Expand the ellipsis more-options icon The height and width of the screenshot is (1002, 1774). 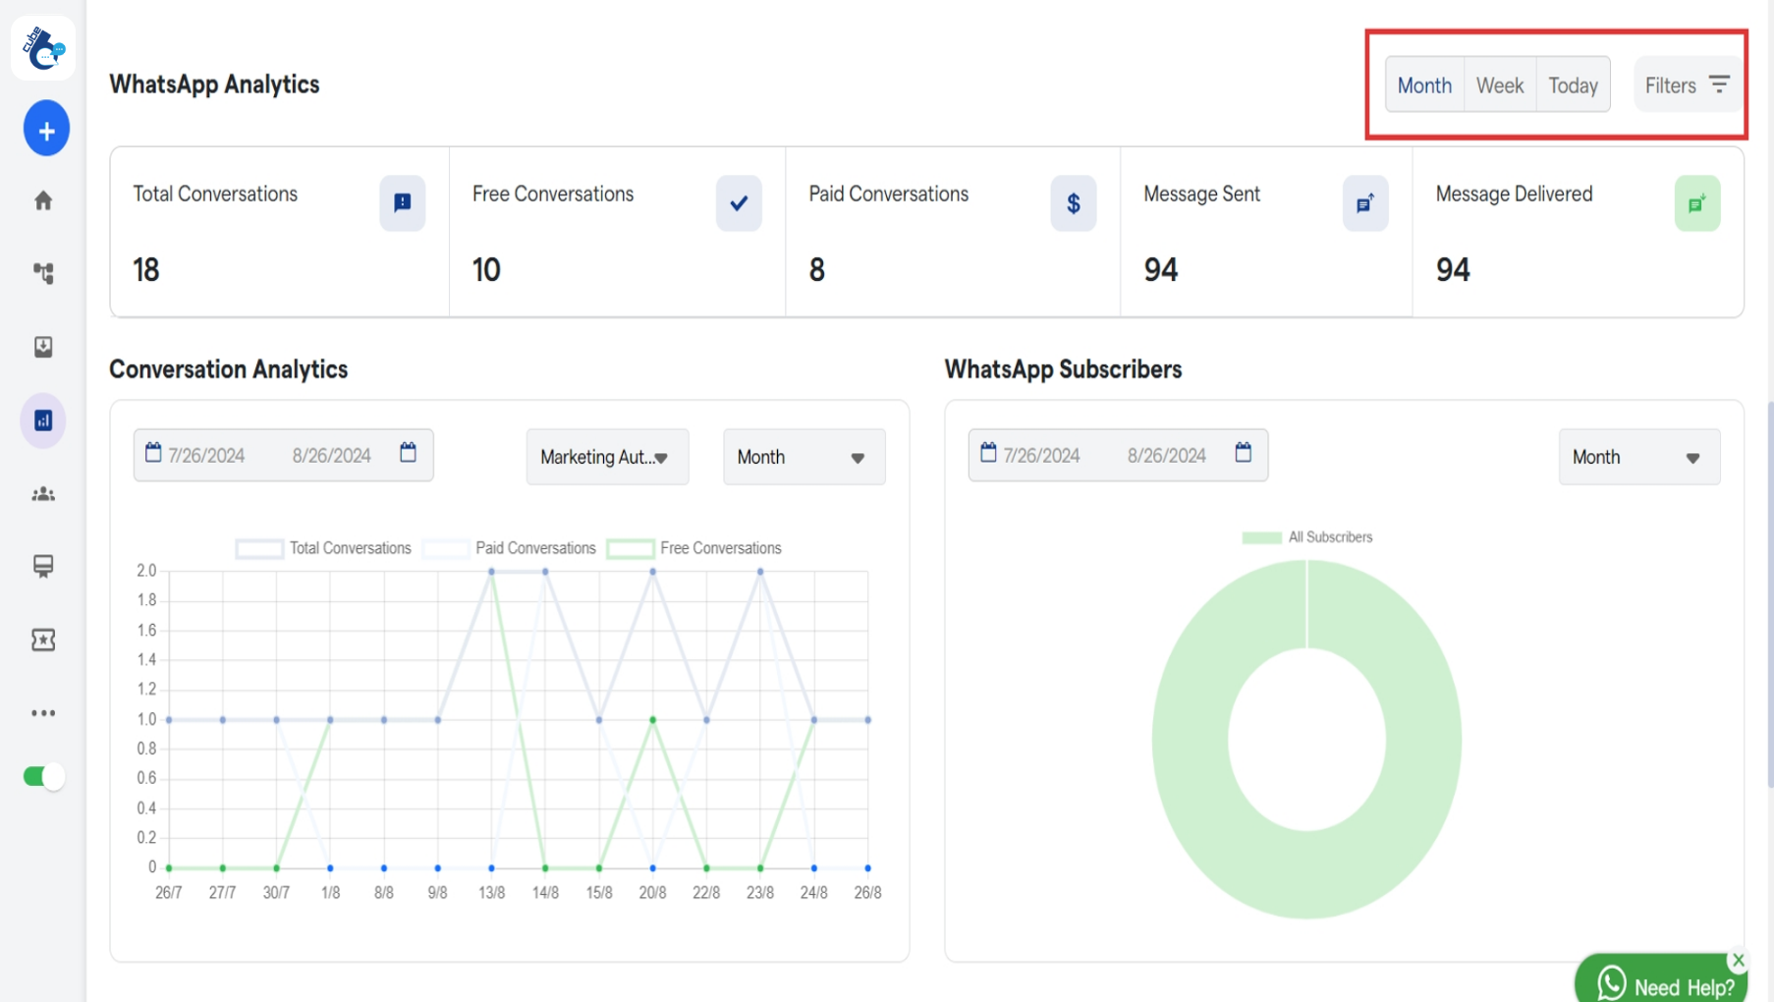pyautogui.click(x=43, y=712)
